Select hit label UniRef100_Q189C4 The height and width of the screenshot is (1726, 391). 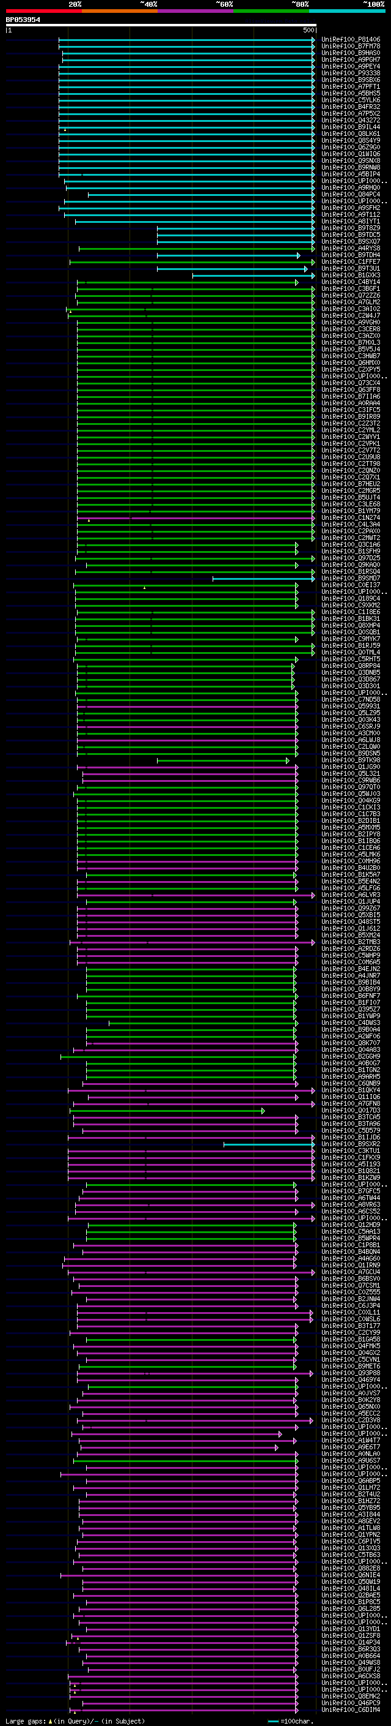[x=351, y=598]
